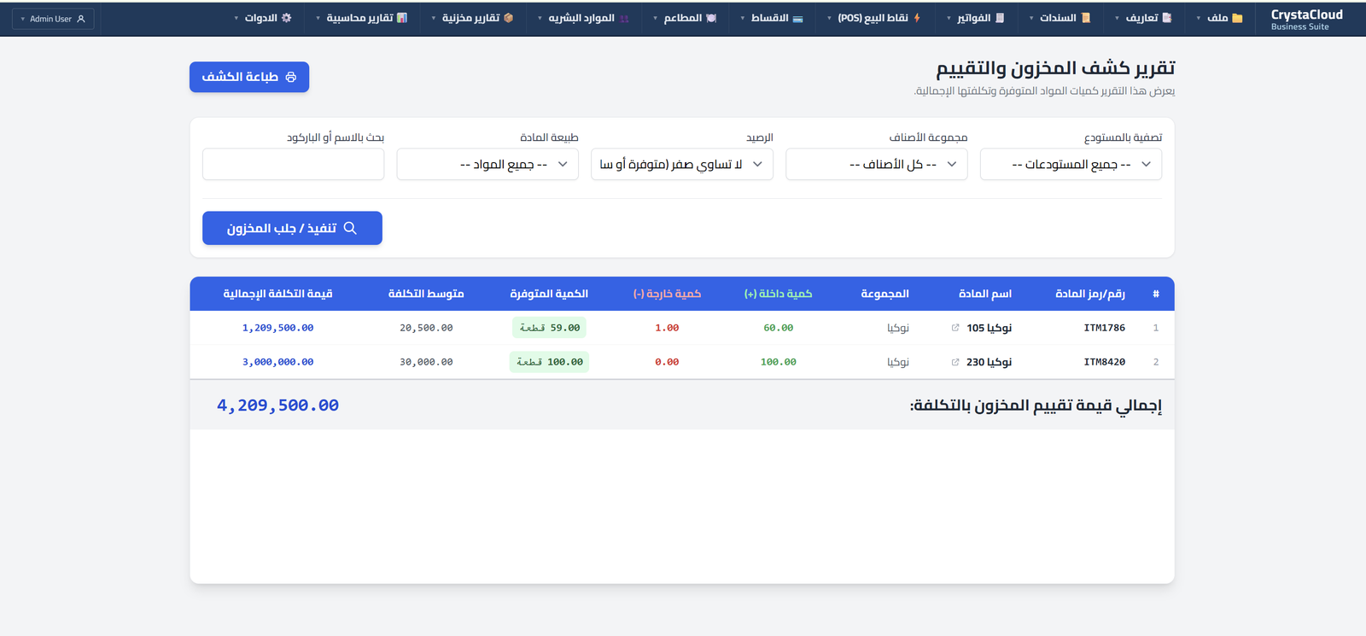Viewport: 1366px width, 636px height.
Task: Click total cost value 1,209,500.00
Action: click(x=277, y=328)
